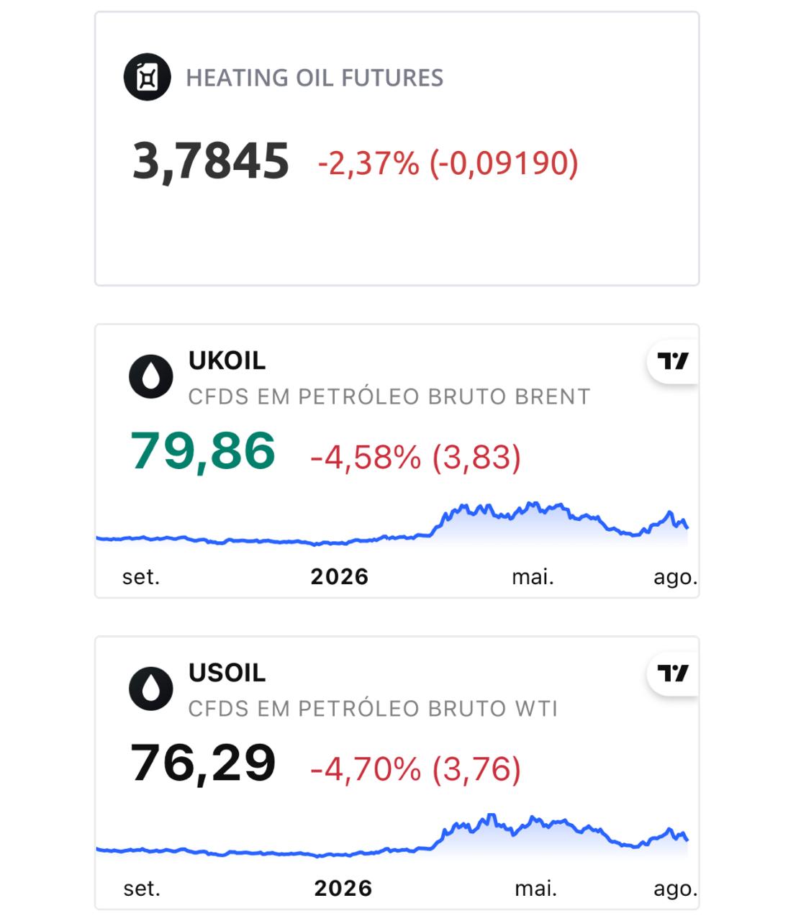Open the USOIL symbol name
Viewport: 806px width, 921px height.
pos(227,673)
